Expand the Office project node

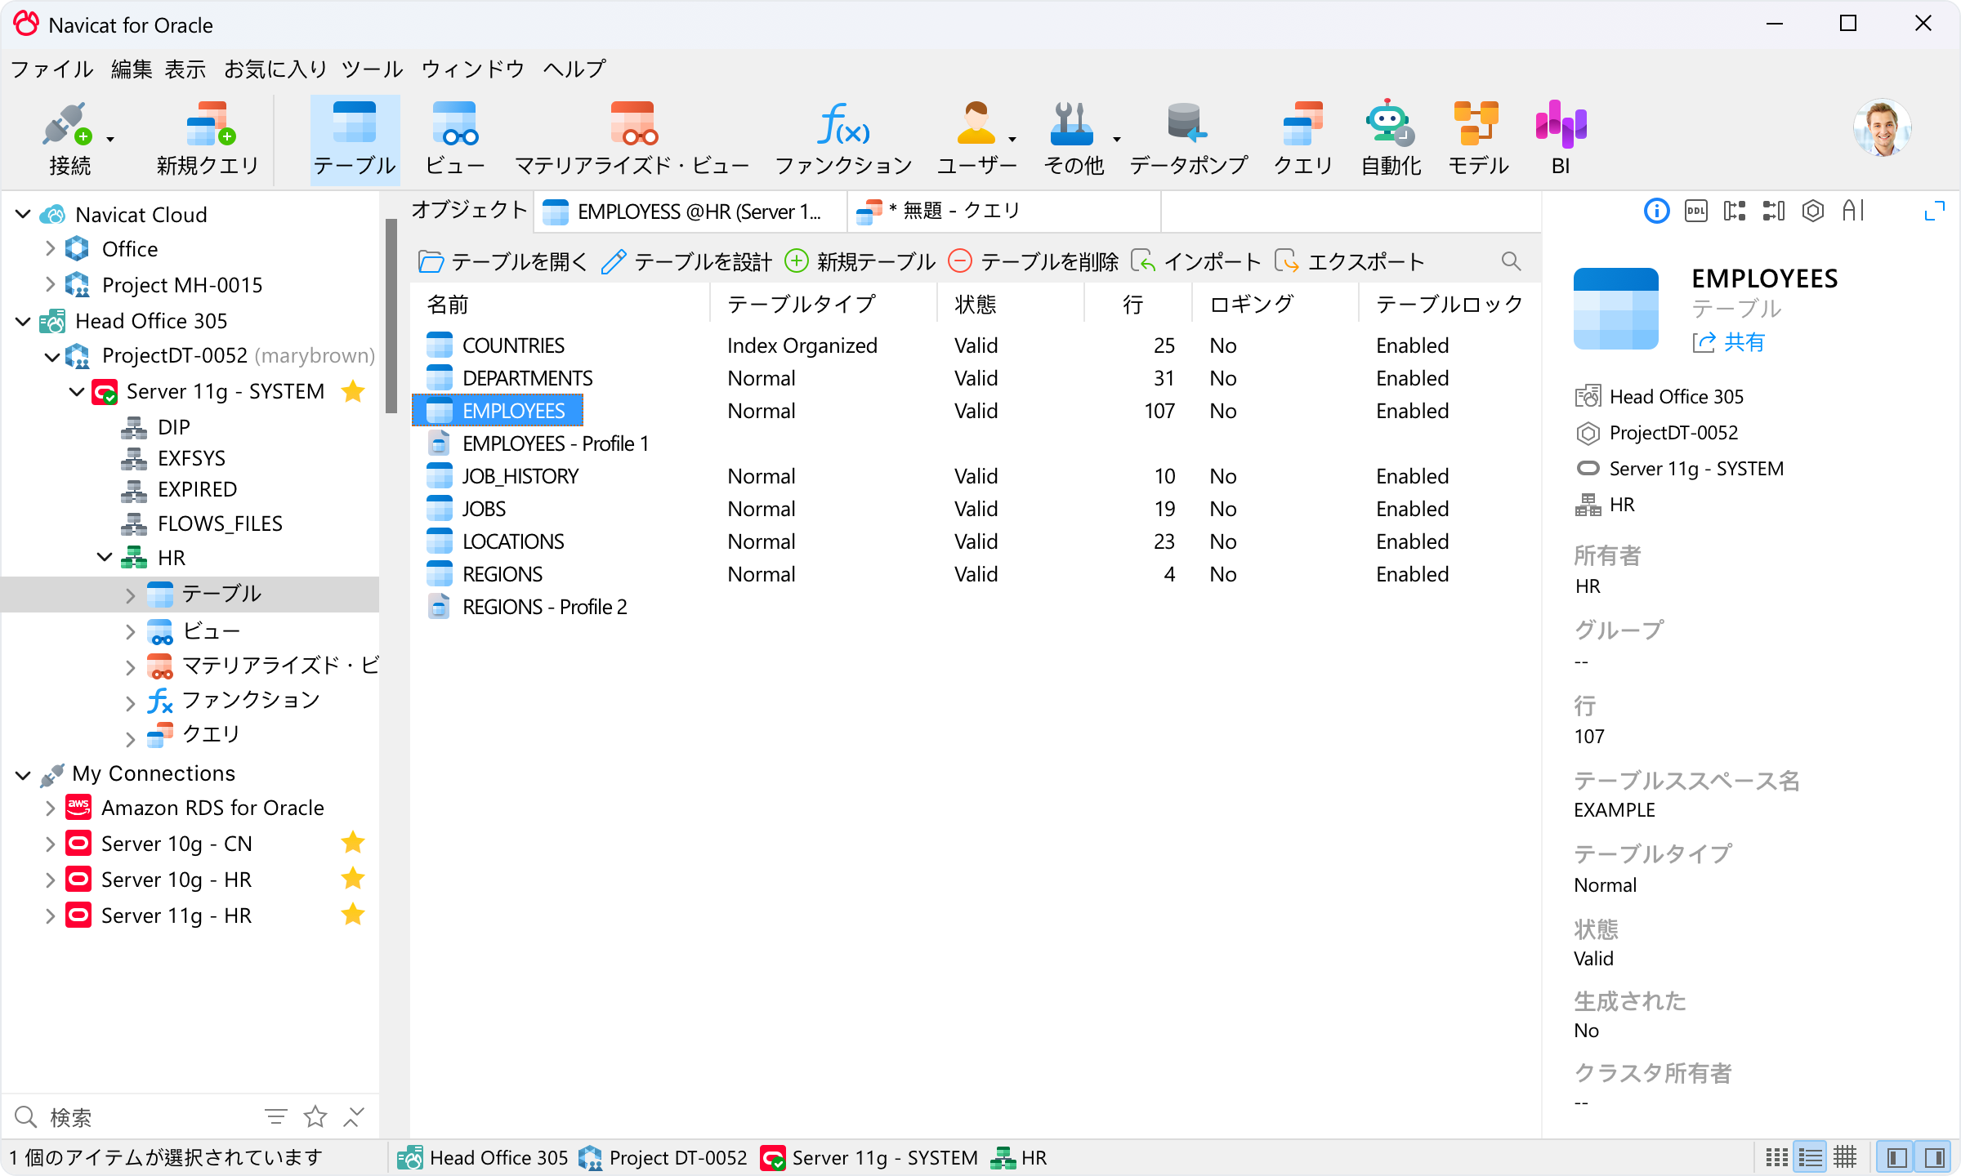click(x=50, y=248)
